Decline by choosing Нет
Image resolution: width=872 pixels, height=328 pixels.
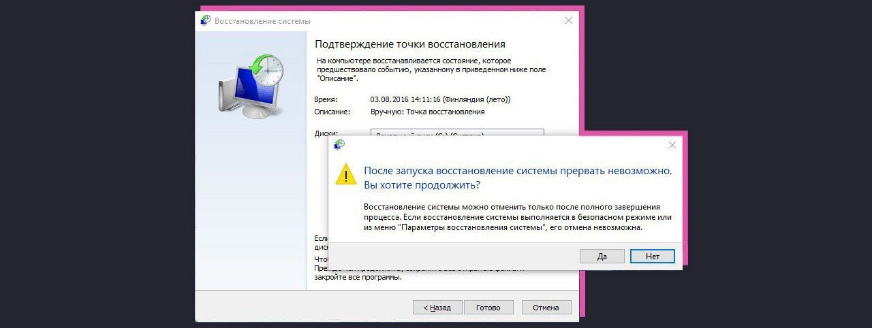(653, 256)
